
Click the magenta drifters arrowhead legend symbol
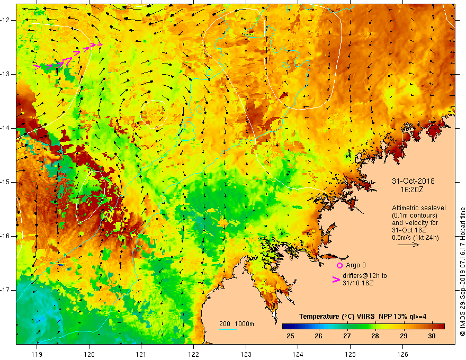pos(336,280)
